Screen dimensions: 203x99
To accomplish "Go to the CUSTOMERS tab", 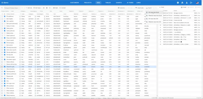I will (x=74, y=3).
